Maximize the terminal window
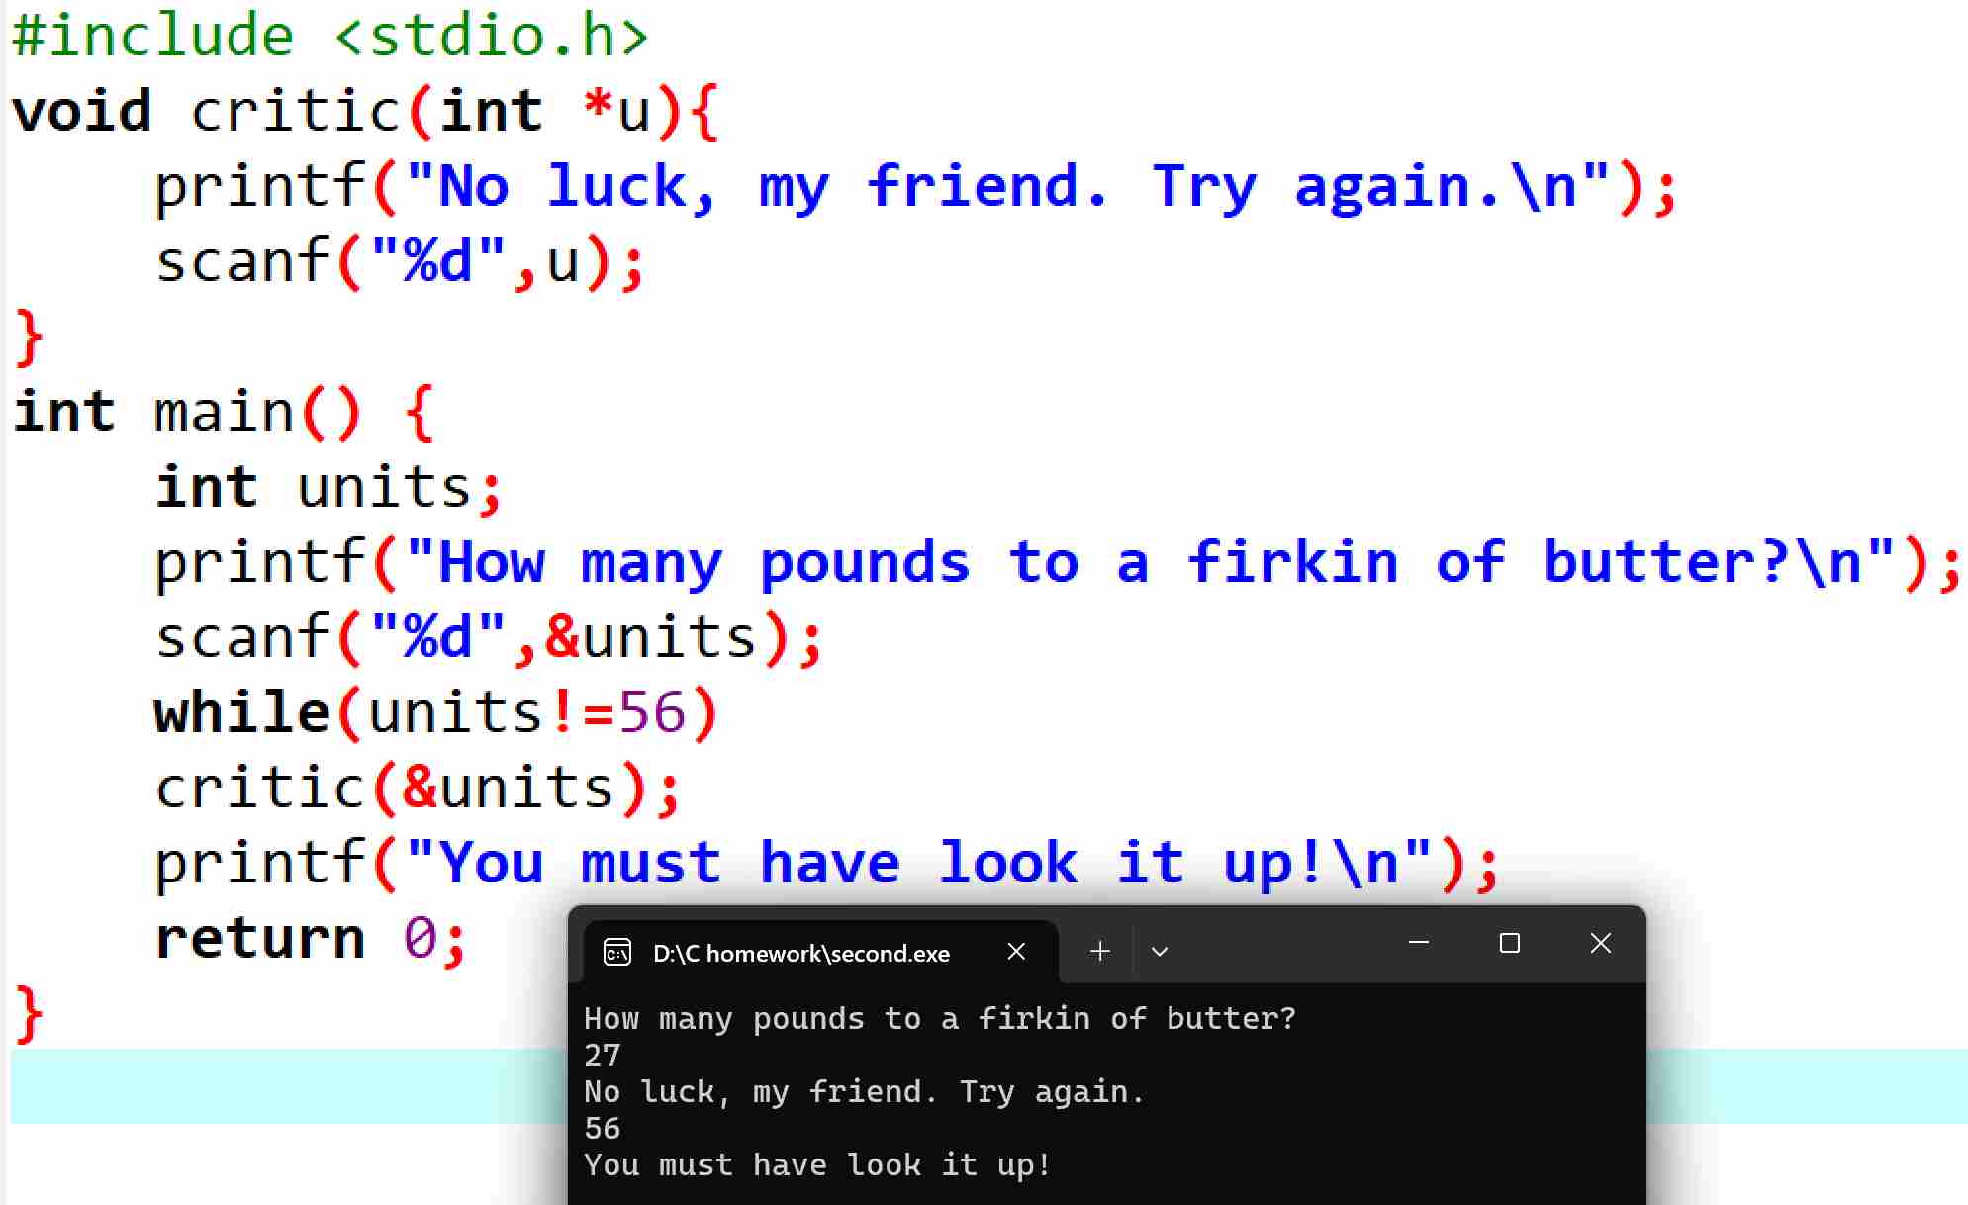This screenshot has height=1205, width=1968. pyautogui.click(x=1509, y=944)
